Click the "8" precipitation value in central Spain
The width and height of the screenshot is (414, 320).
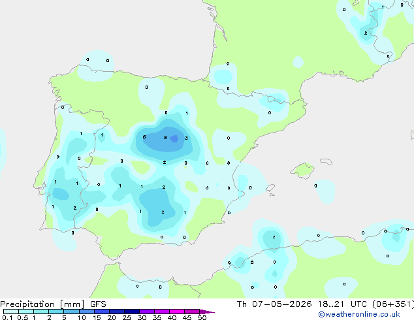pyautogui.click(x=165, y=138)
